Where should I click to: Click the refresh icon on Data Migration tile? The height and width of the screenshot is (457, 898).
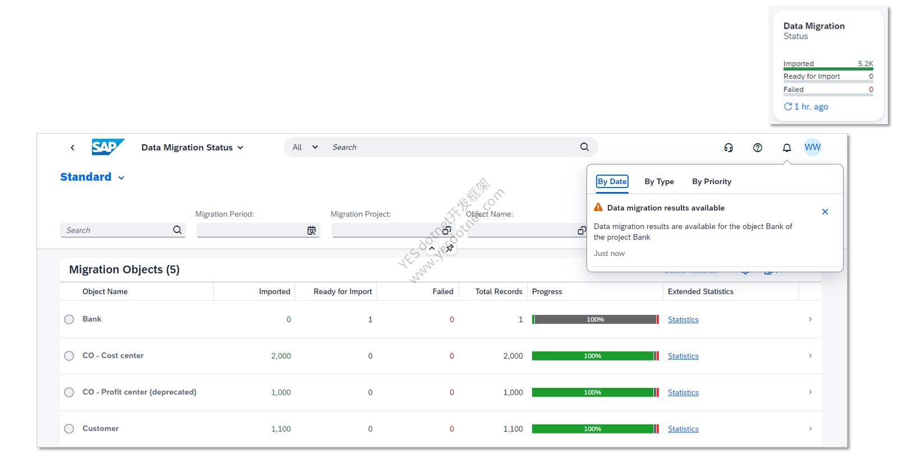point(788,107)
